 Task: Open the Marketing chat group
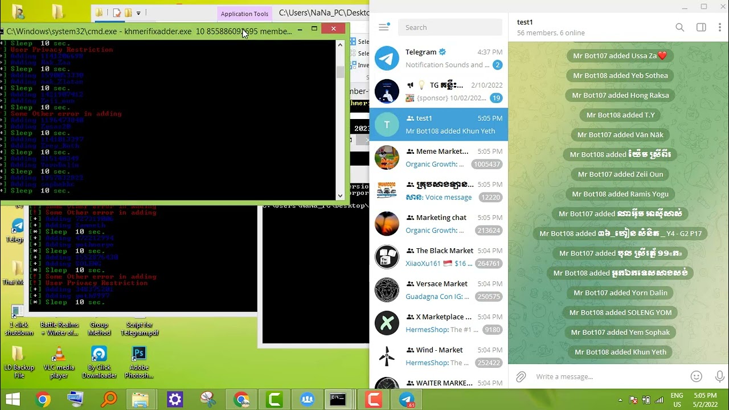coord(439,224)
